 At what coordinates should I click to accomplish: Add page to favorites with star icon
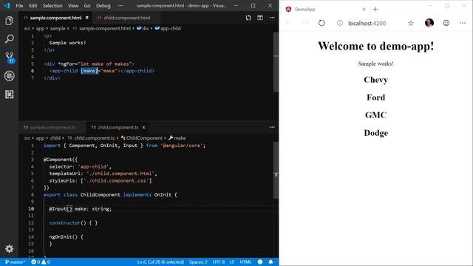pyautogui.click(x=411, y=23)
